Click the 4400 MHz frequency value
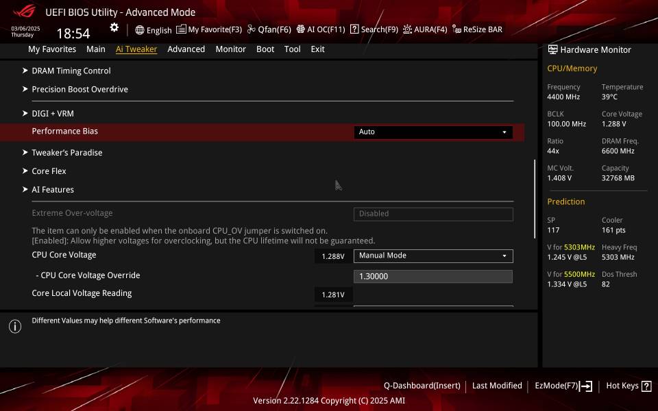Viewport: 658px width, 411px height. (563, 97)
